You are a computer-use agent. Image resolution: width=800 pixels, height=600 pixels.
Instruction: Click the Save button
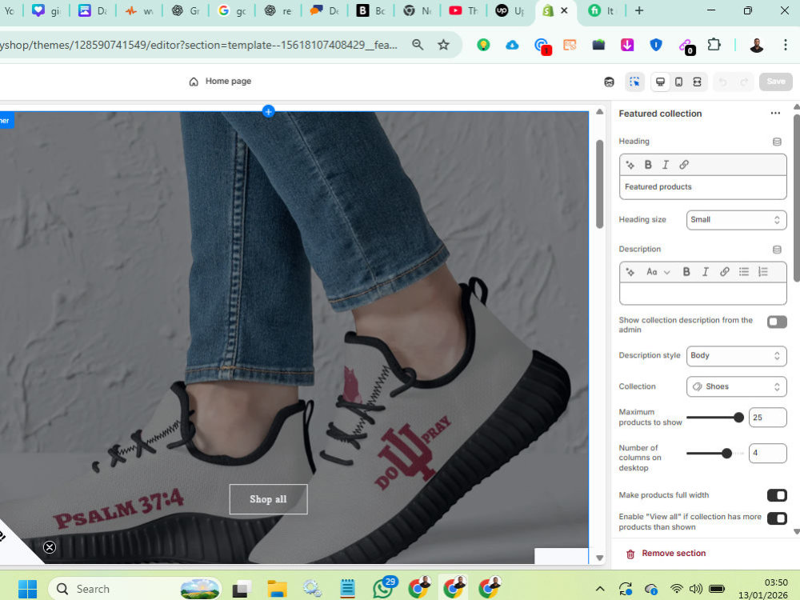point(775,82)
